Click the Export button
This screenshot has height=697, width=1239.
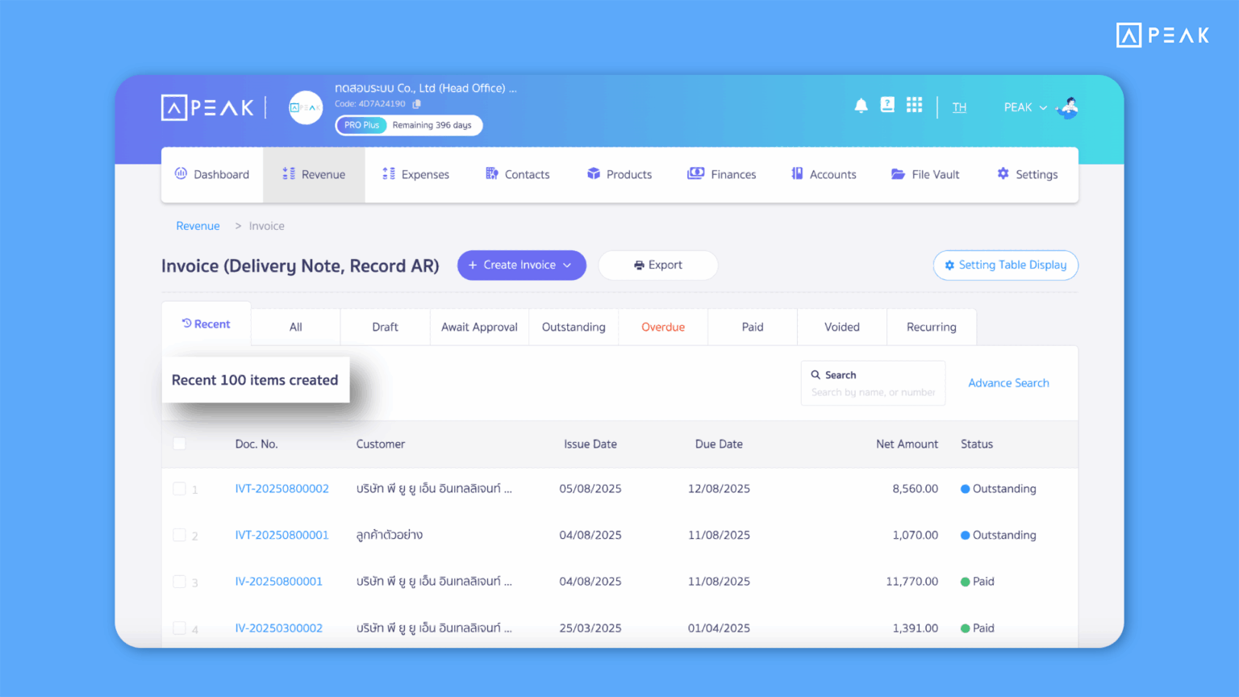coord(658,265)
